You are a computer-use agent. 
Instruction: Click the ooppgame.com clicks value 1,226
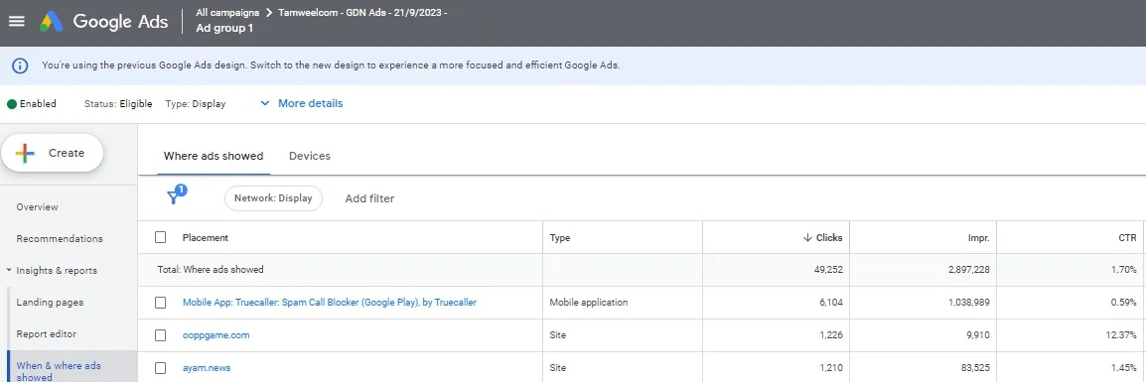click(x=830, y=335)
